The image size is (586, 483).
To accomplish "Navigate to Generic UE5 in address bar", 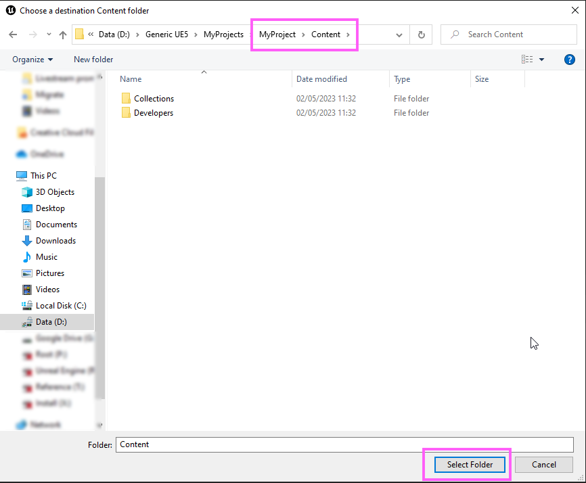I will [166, 34].
